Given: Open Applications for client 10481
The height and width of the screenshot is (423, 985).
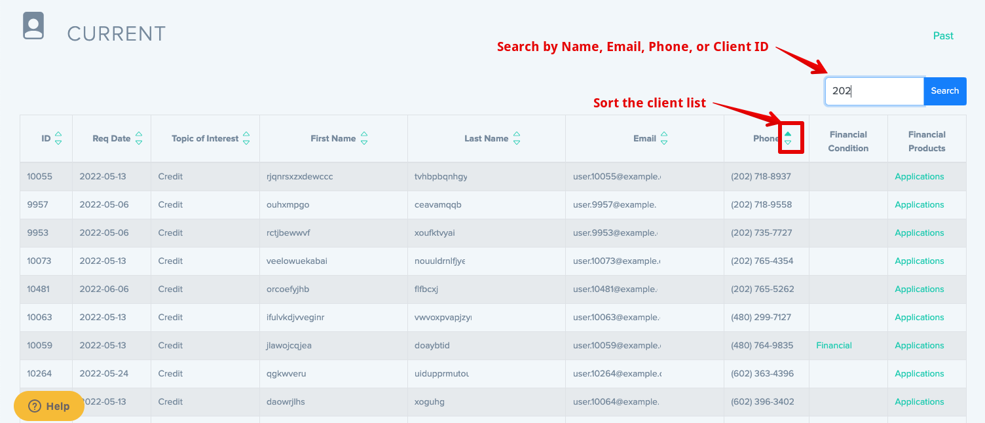Looking at the screenshot, I should [920, 289].
